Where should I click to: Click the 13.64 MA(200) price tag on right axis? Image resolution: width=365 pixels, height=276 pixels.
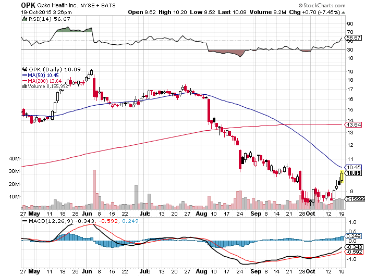click(353, 125)
